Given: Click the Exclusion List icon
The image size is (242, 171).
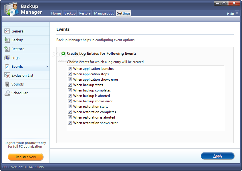Looking at the screenshot, I should (7, 75).
